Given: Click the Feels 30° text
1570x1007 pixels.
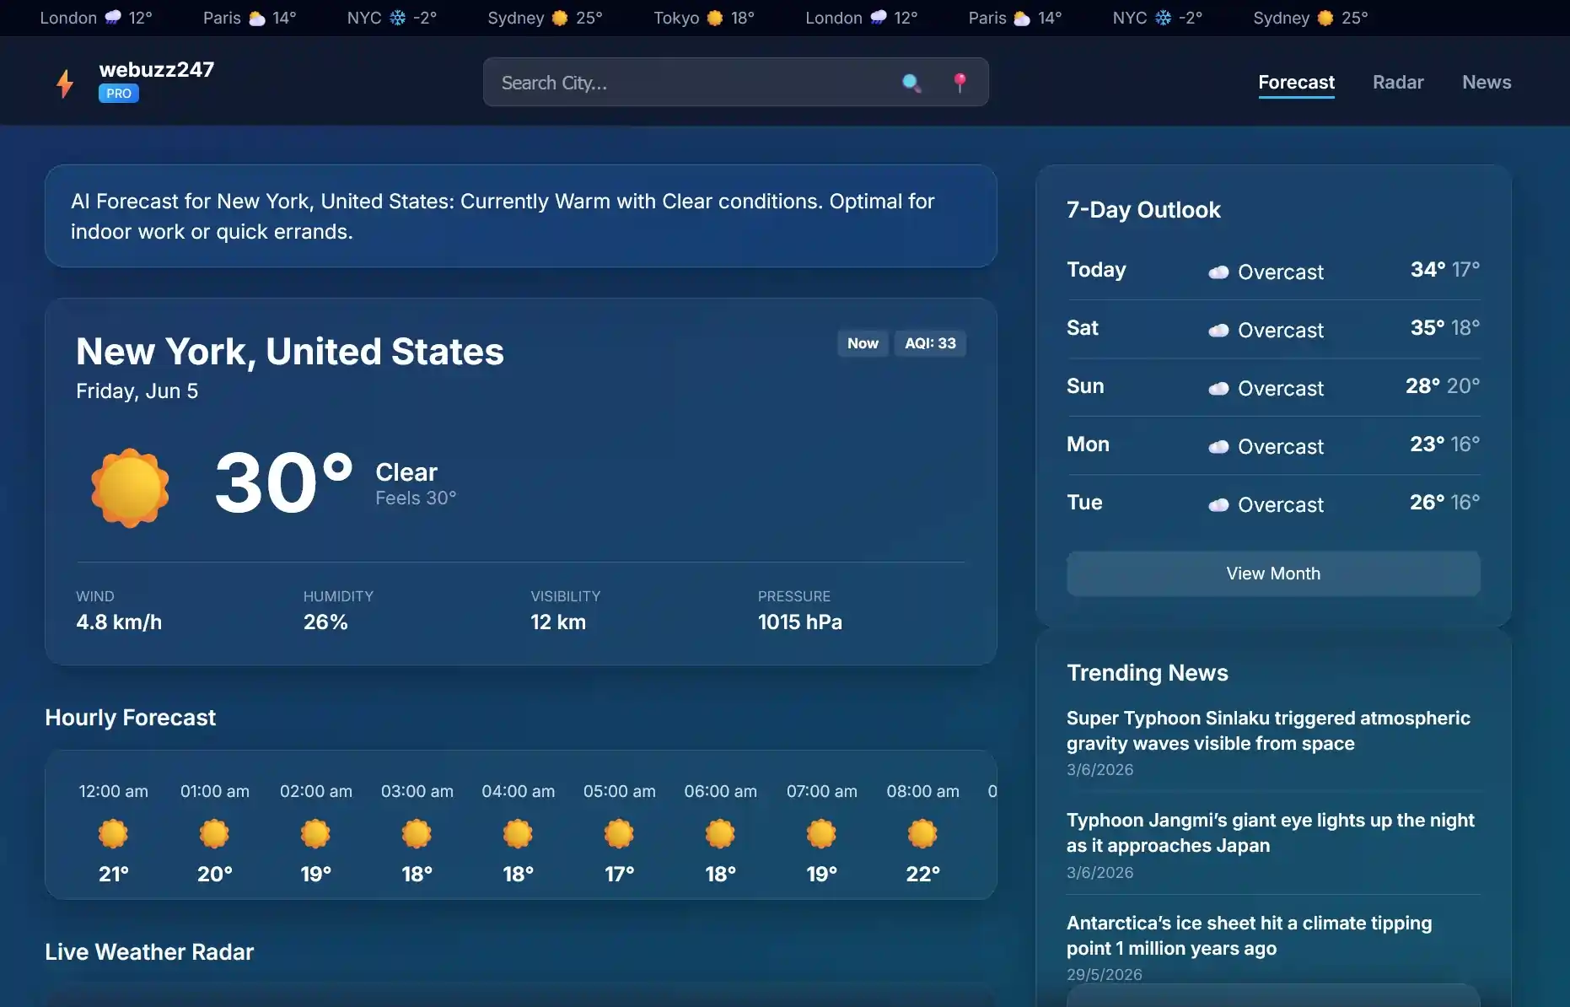Looking at the screenshot, I should point(416,498).
